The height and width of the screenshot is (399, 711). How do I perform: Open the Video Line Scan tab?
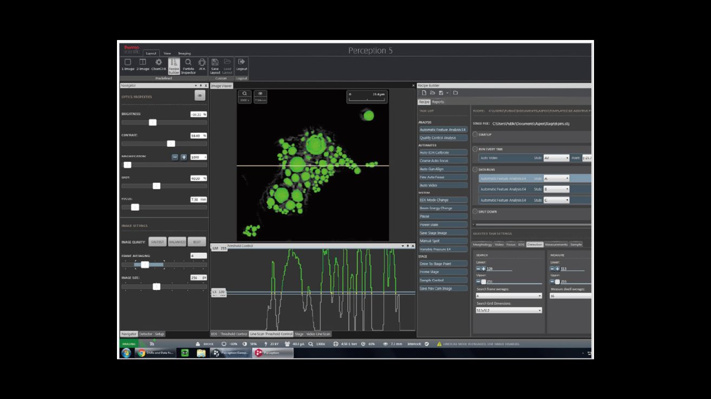tap(318, 334)
